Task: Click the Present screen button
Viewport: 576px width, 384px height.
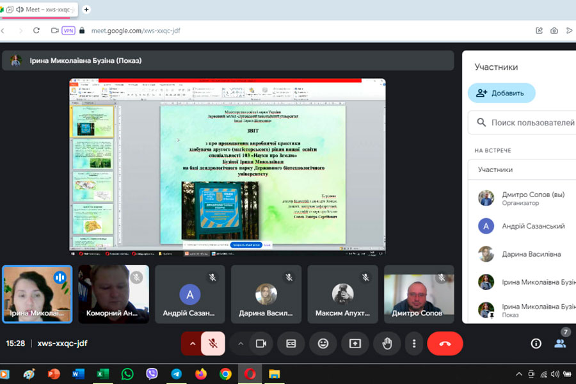Action: tap(355, 344)
